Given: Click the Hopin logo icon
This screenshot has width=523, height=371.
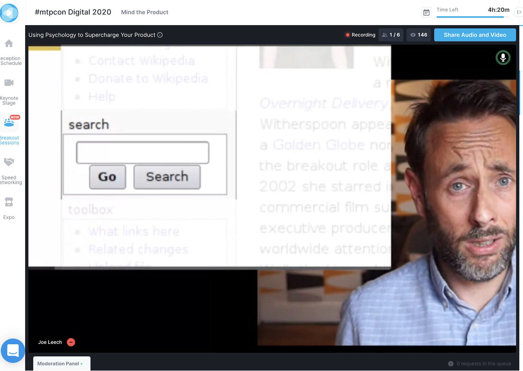Looking at the screenshot, I should [x=9, y=13].
